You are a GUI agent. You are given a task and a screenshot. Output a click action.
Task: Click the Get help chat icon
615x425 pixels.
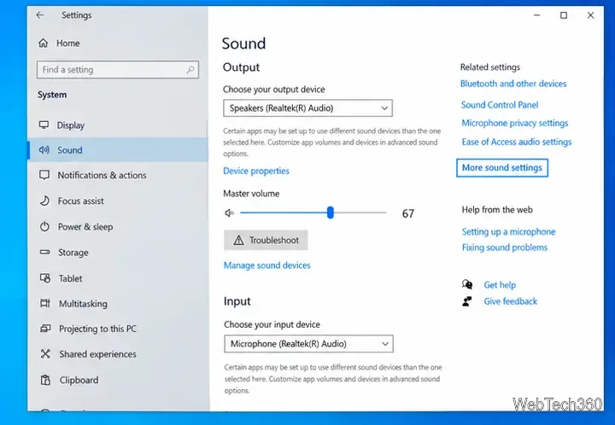(x=467, y=284)
